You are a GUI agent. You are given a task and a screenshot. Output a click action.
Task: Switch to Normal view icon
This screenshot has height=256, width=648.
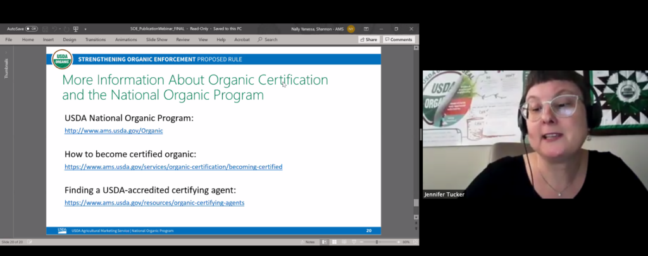click(325, 242)
